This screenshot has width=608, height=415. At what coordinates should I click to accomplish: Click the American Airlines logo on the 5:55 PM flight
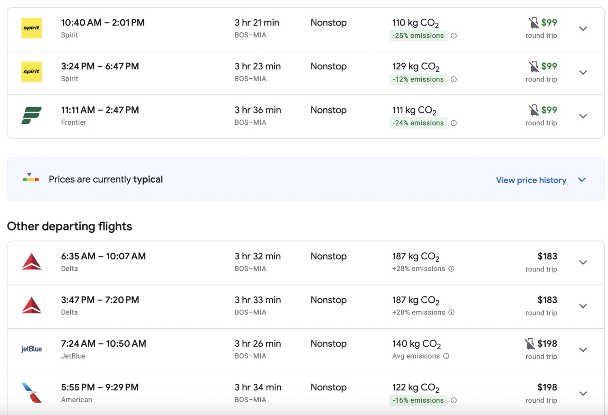[31, 393]
